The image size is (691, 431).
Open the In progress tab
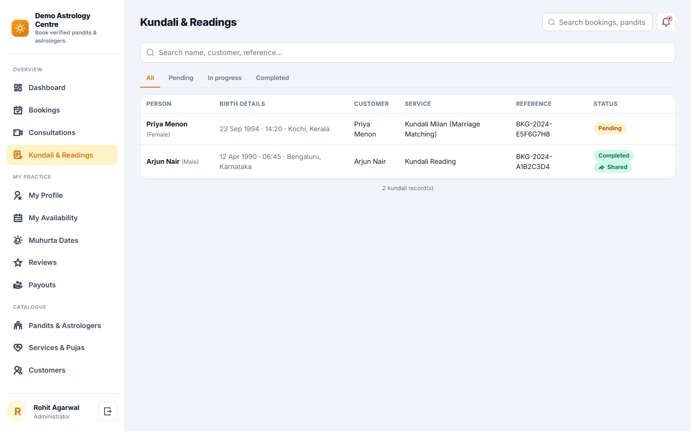click(225, 78)
